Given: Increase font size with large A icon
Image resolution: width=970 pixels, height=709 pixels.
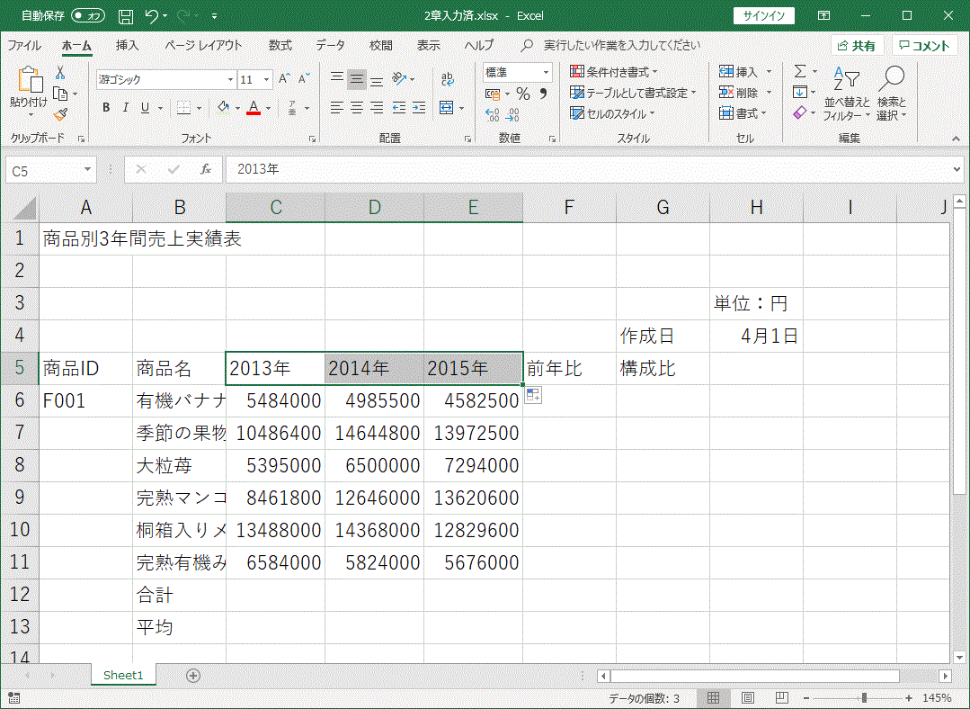Looking at the screenshot, I should [x=284, y=78].
